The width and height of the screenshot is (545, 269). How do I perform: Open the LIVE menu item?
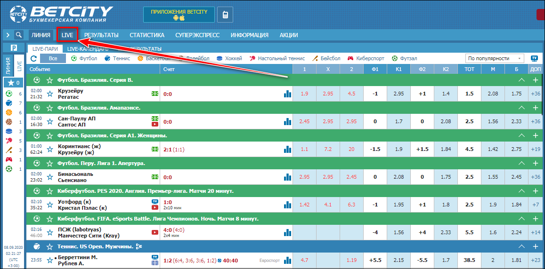coord(67,35)
